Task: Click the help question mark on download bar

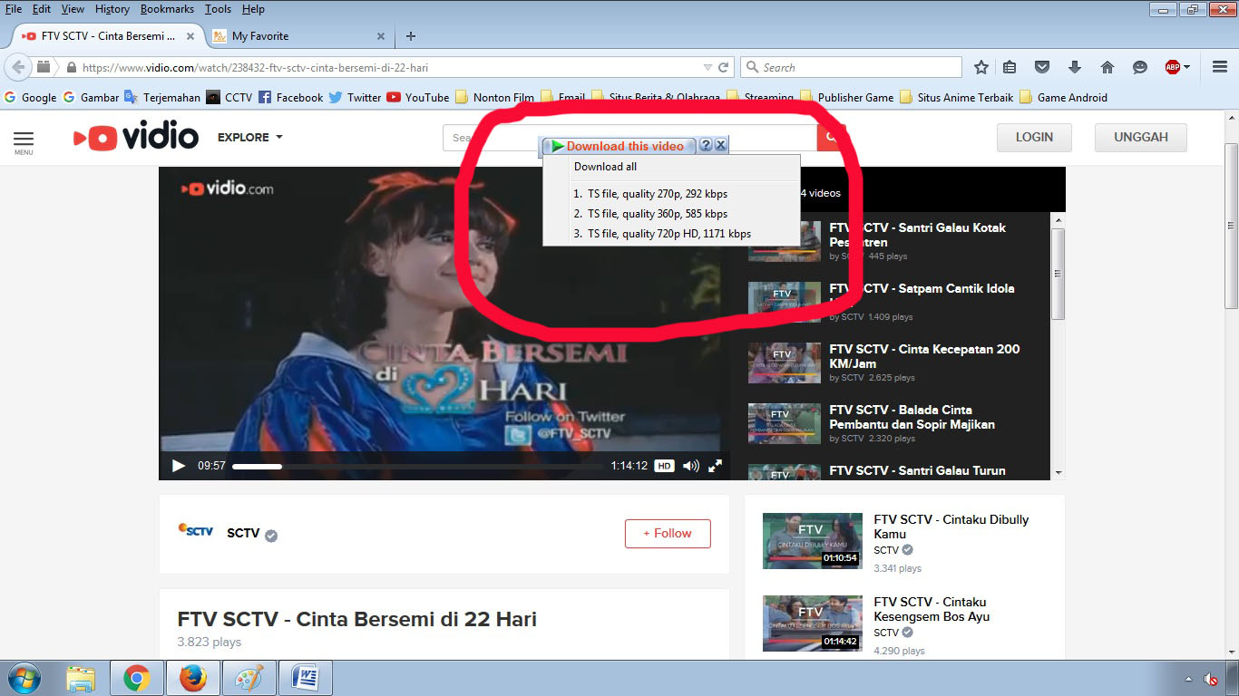Action: 706,145
